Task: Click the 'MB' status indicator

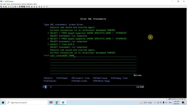Action: [x=44, y=87]
